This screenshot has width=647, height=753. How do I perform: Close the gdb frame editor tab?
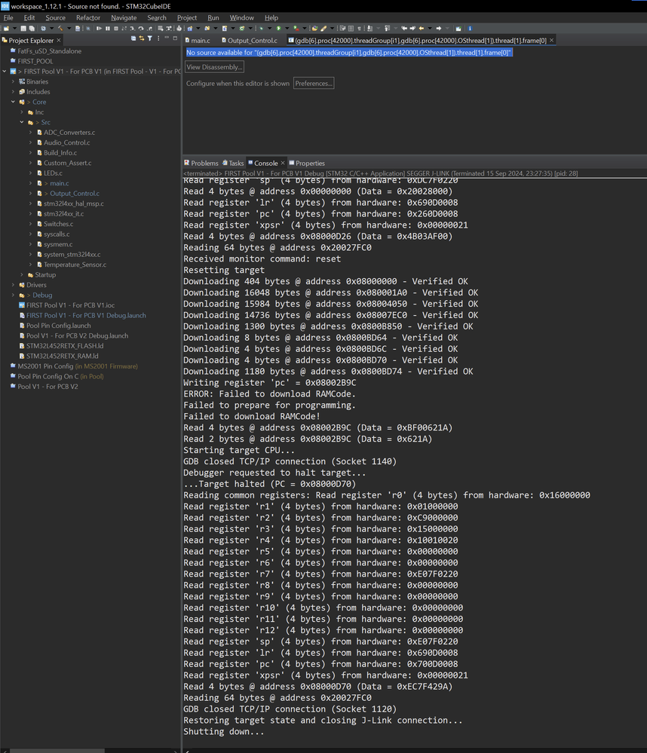[551, 41]
